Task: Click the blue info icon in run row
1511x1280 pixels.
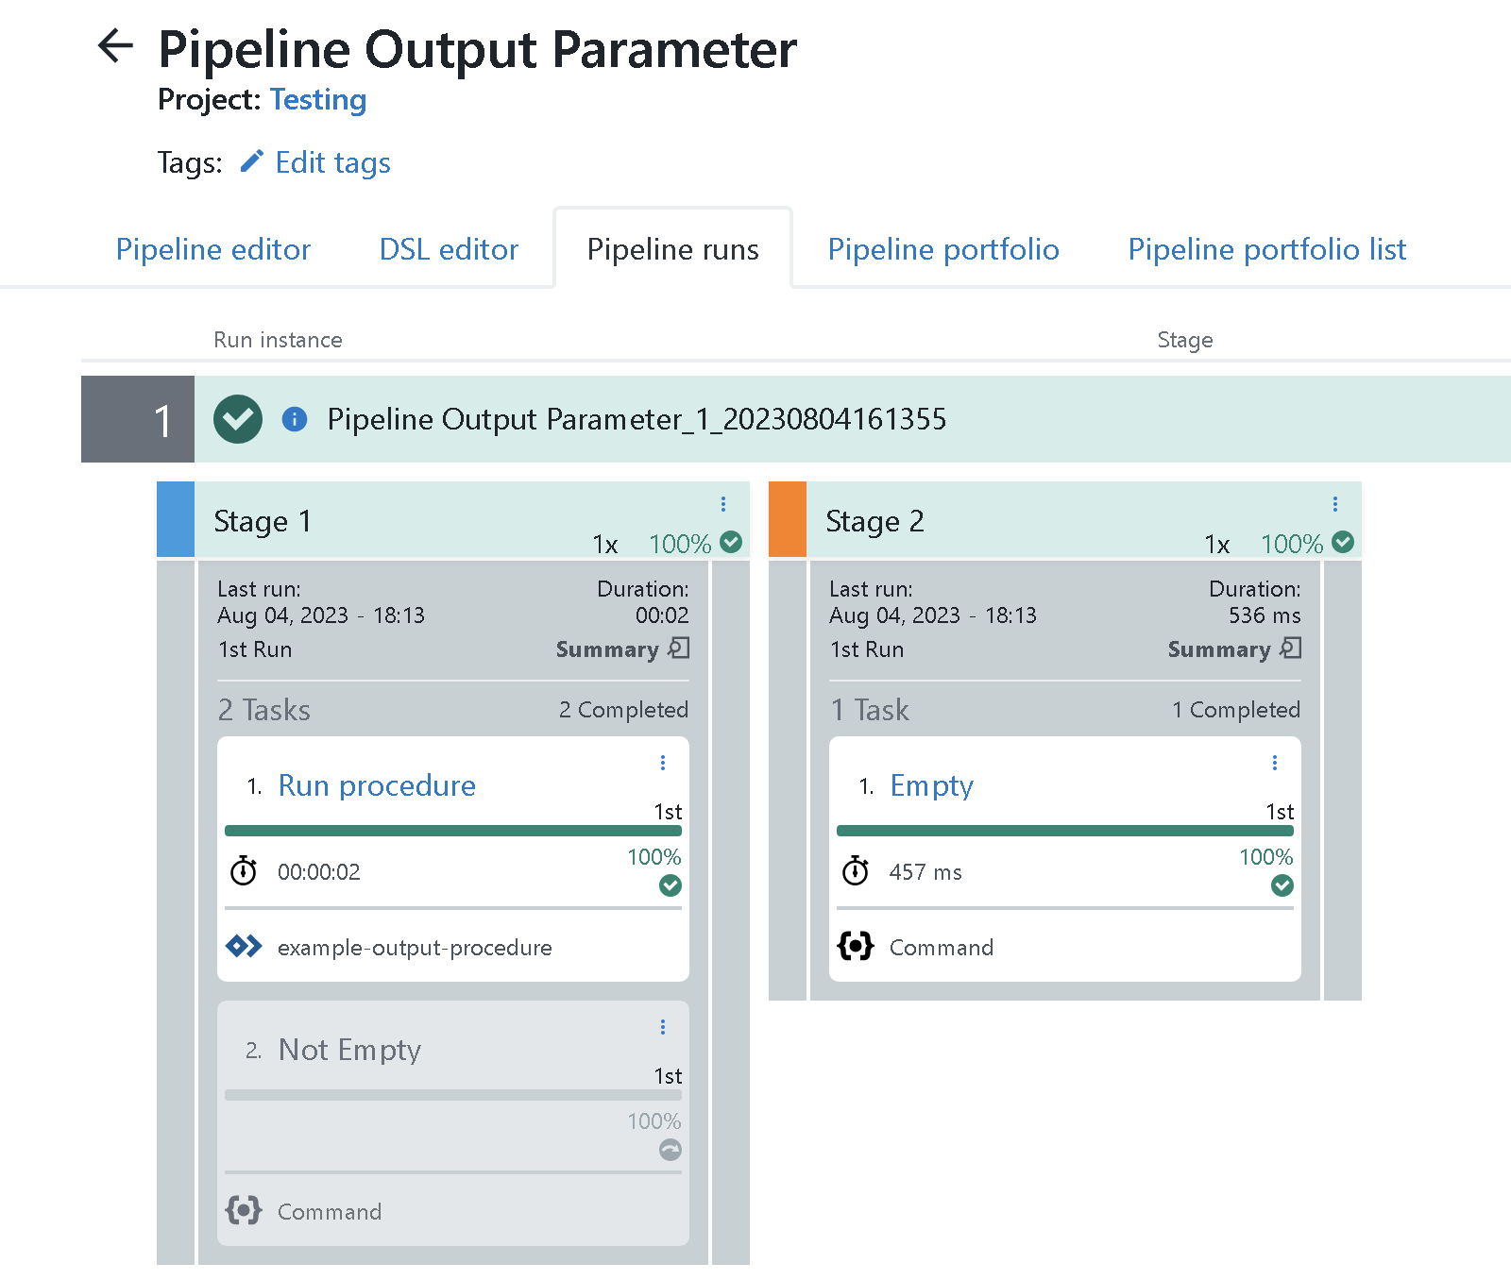Action: pos(295,419)
